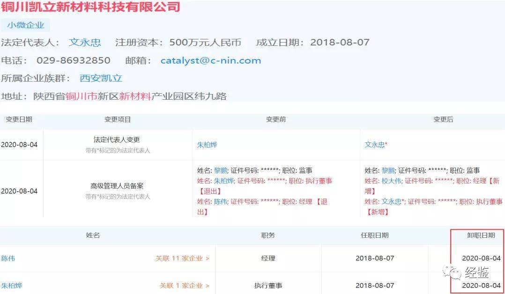Open 陈伟 经理 link in 高级管理人员备案 变更前

tap(221, 202)
